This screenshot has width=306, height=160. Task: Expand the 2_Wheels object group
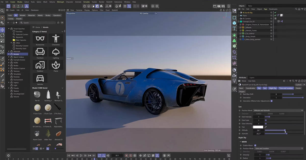tap(240, 27)
